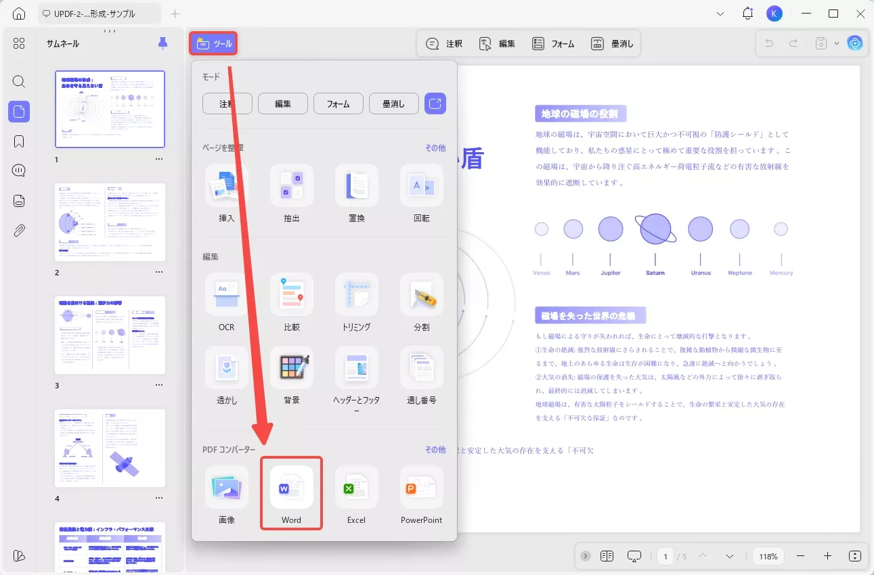This screenshot has width=874, height=575.
Task: Open the 比較 comparison tool
Action: (291, 304)
